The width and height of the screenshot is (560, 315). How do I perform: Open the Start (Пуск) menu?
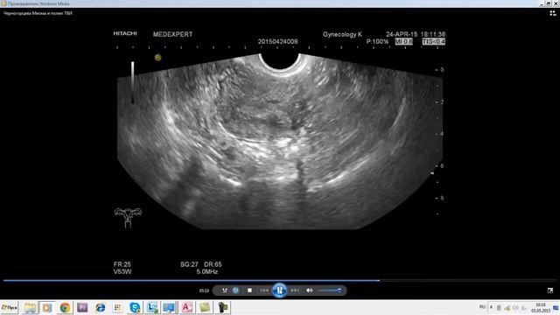click(x=10, y=307)
